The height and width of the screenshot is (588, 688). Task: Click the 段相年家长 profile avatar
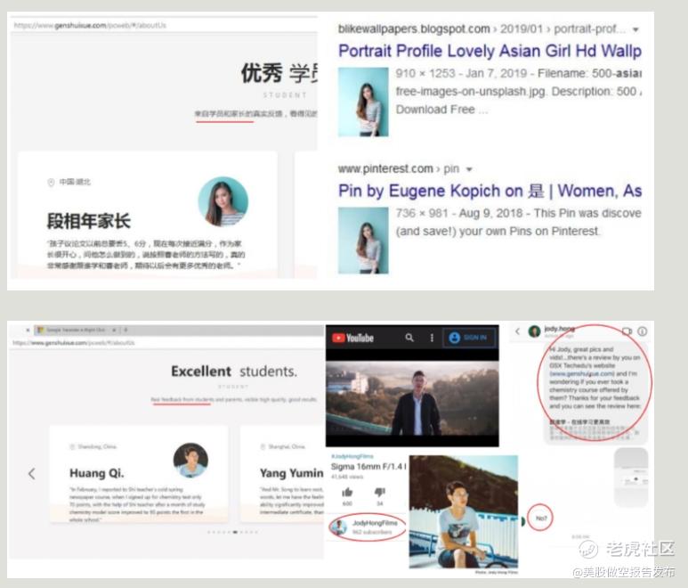pyautogui.click(x=223, y=201)
